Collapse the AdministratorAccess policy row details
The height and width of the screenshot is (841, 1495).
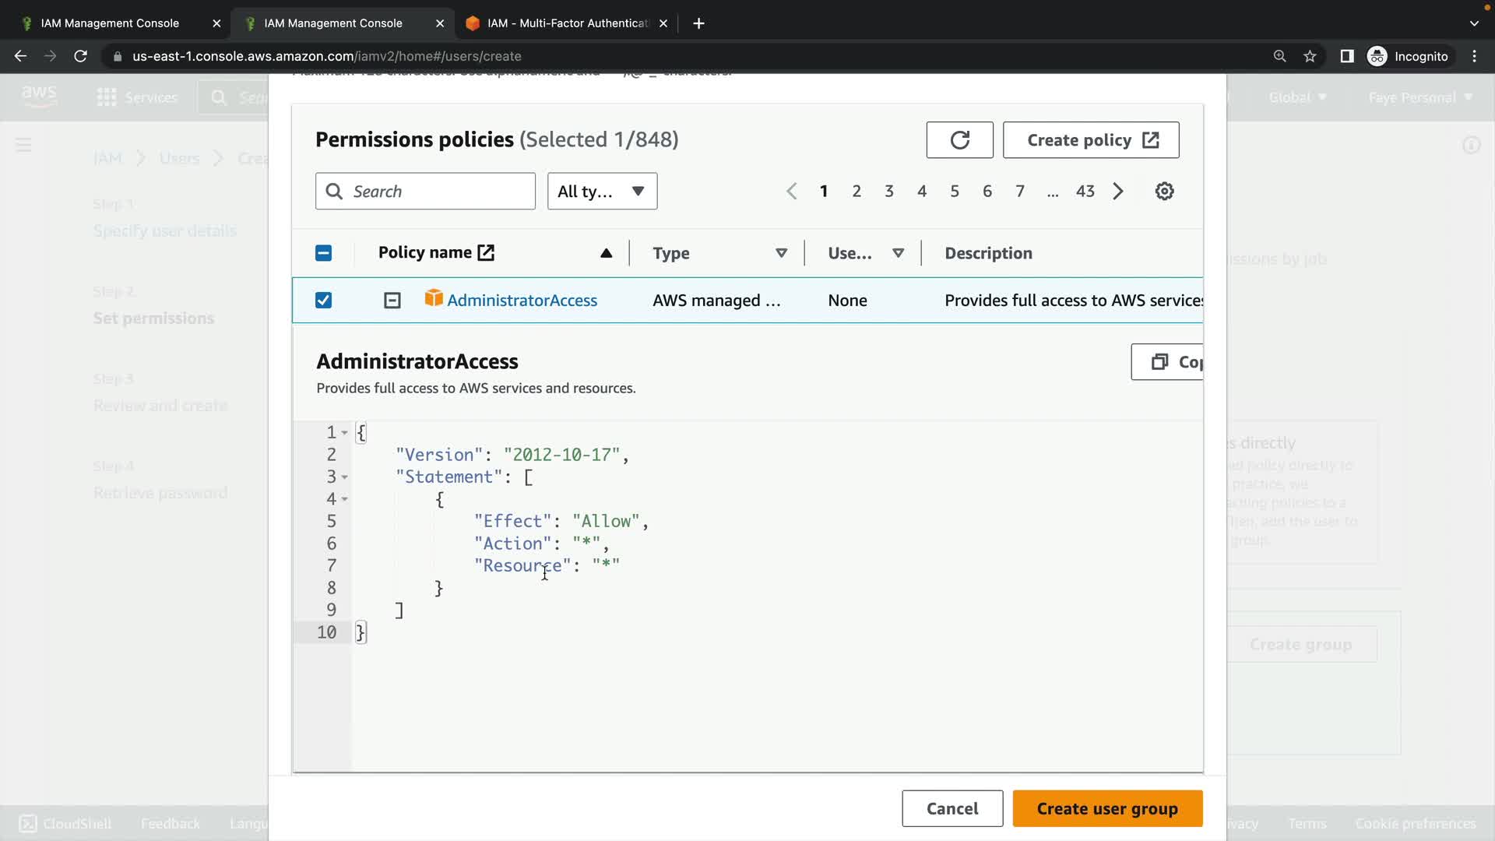pyautogui.click(x=392, y=301)
